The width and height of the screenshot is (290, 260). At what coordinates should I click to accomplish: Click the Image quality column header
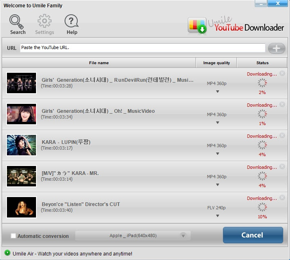click(216, 63)
